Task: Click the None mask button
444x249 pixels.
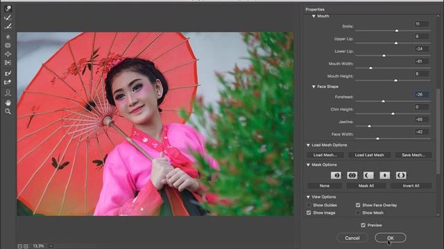Action: tap(325, 186)
